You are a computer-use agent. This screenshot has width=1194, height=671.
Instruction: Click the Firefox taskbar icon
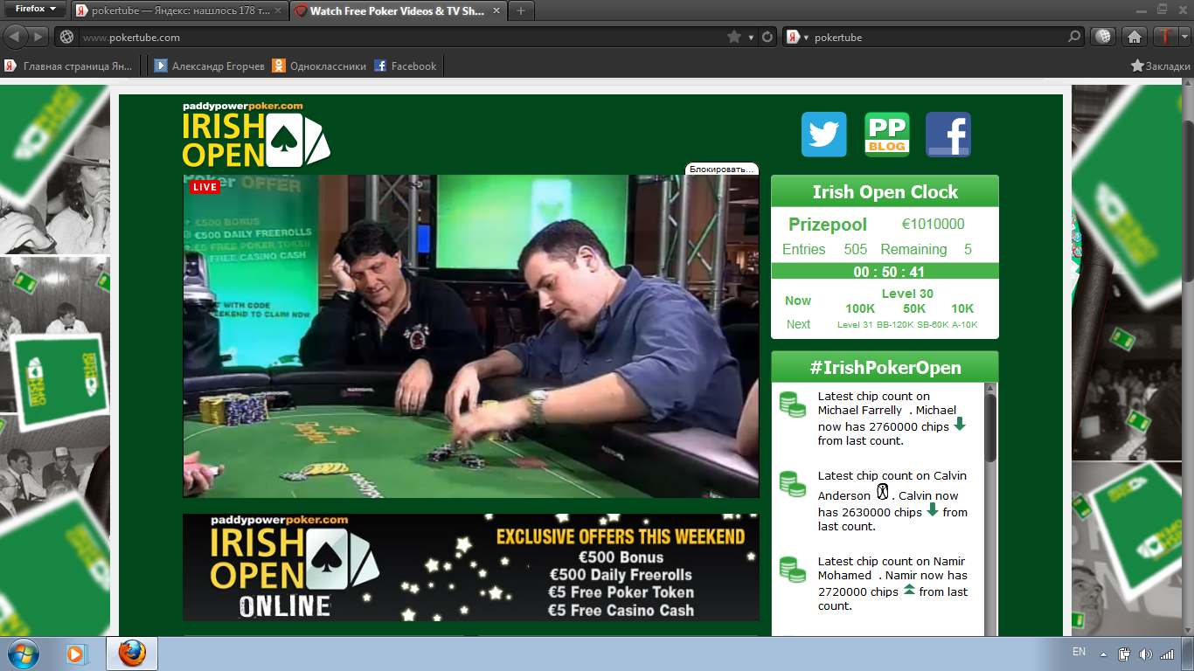pos(132,654)
